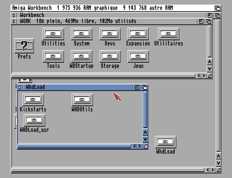The width and height of the screenshot is (232, 178).
Task: Click the WORK window title bar text
Action: coord(78,21)
